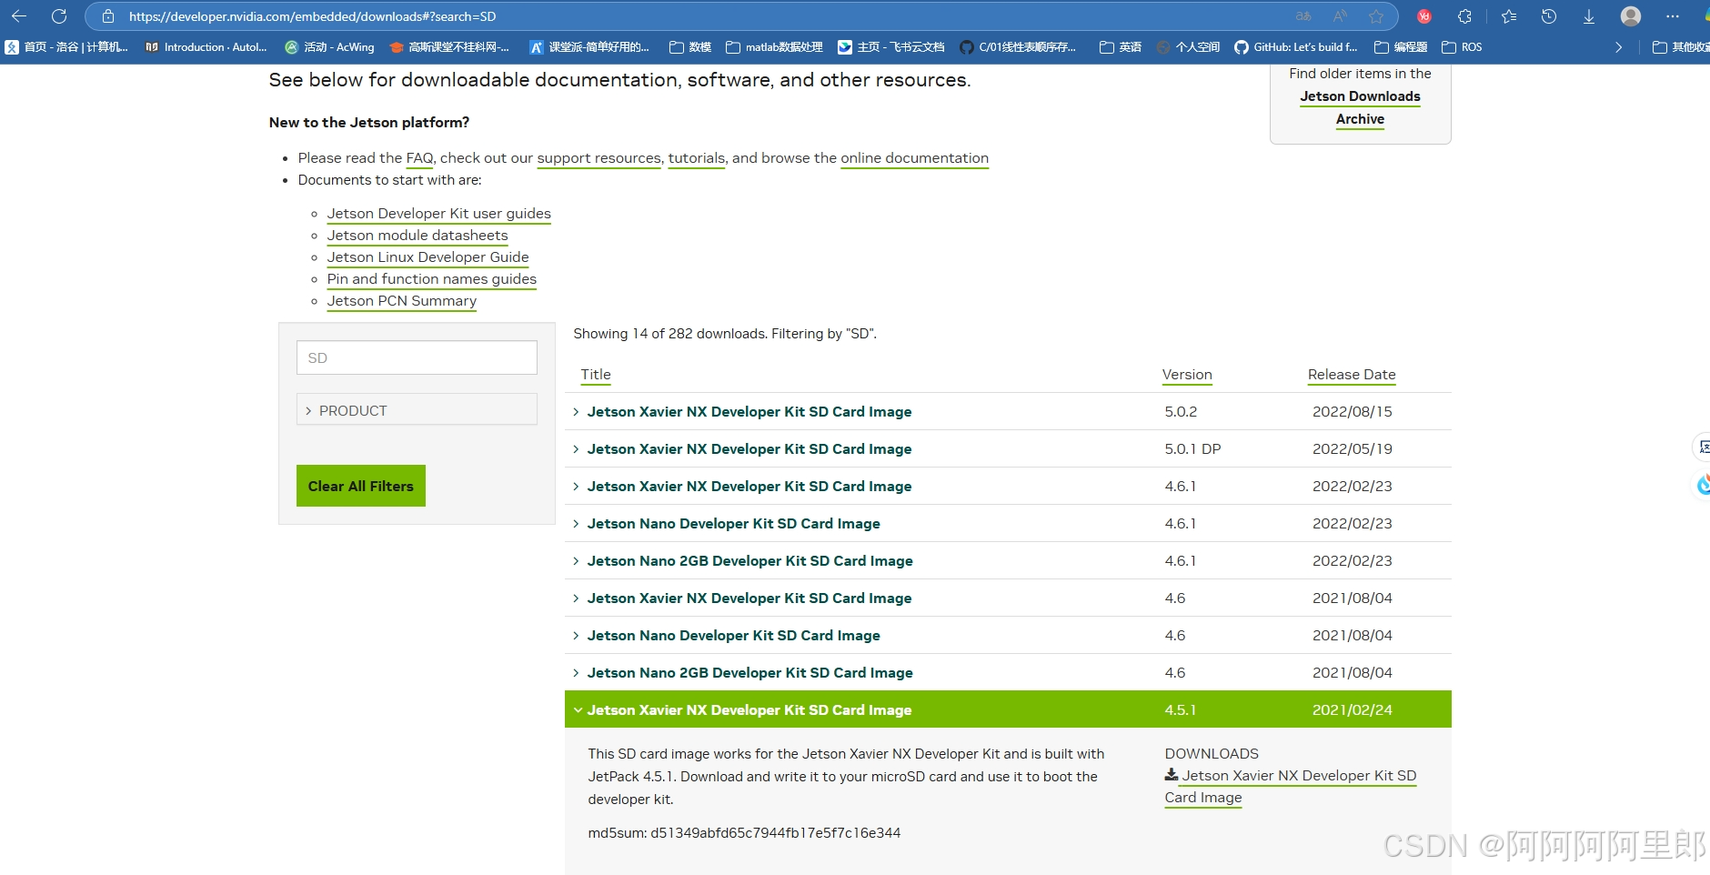The image size is (1710, 875).
Task: Open the 个人空间 bookmark
Action: tap(1188, 47)
